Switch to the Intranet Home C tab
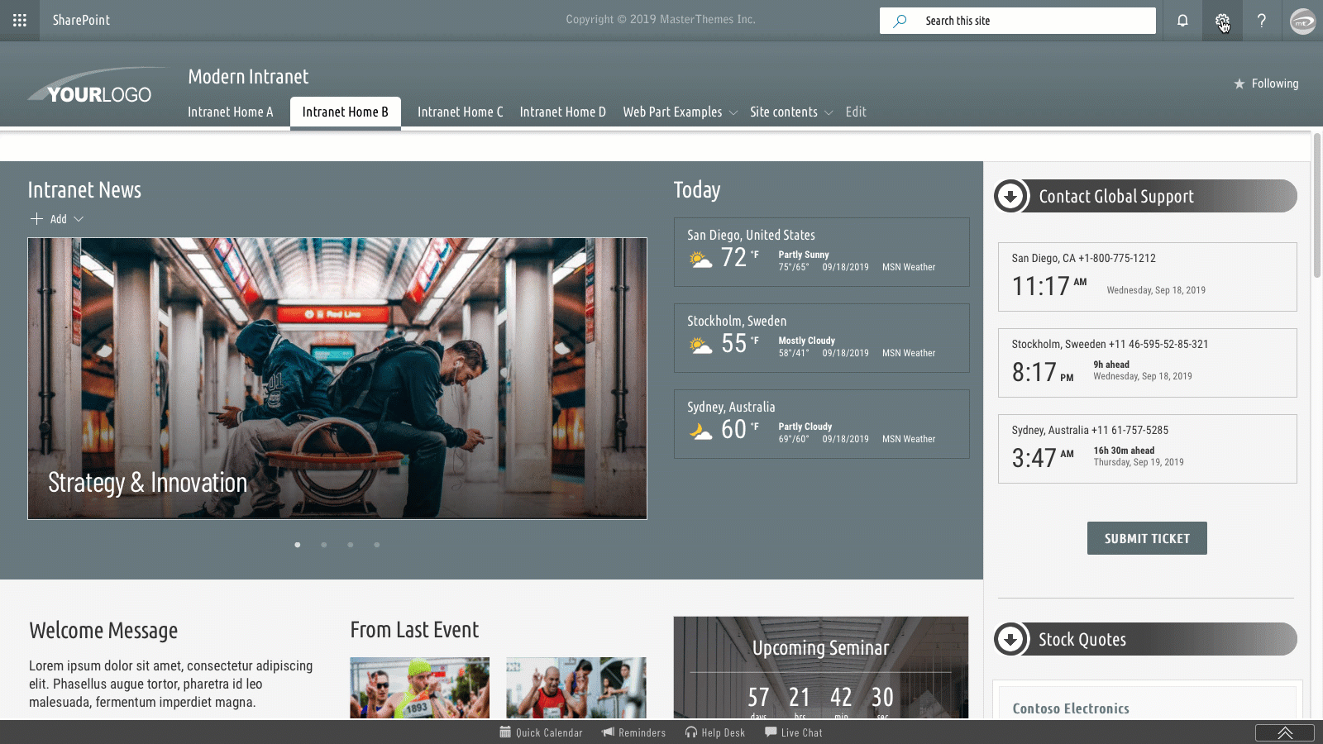The height and width of the screenshot is (744, 1323). point(460,112)
